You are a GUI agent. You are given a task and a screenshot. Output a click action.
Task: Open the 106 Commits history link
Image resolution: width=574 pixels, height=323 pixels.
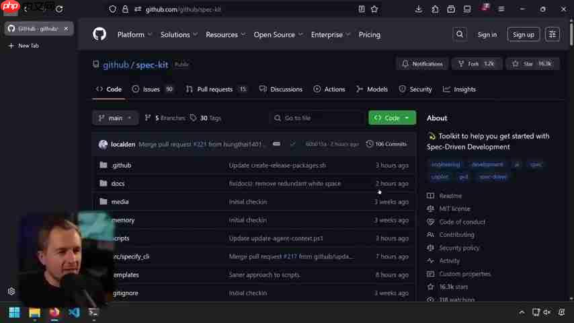click(386, 145)
